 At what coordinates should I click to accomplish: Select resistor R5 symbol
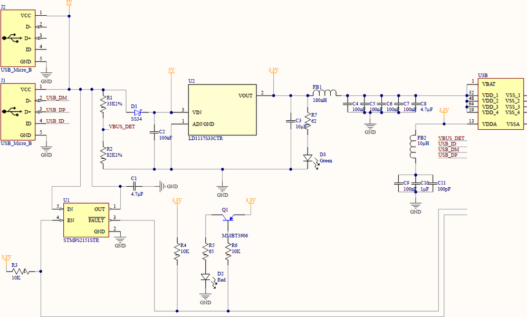point(205,252)
